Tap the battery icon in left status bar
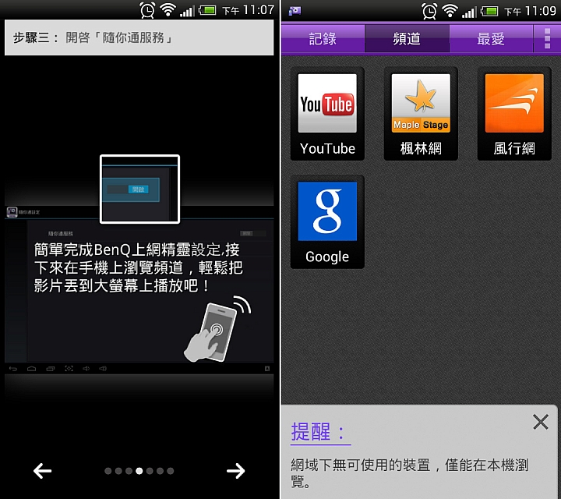 coord(207,10)
